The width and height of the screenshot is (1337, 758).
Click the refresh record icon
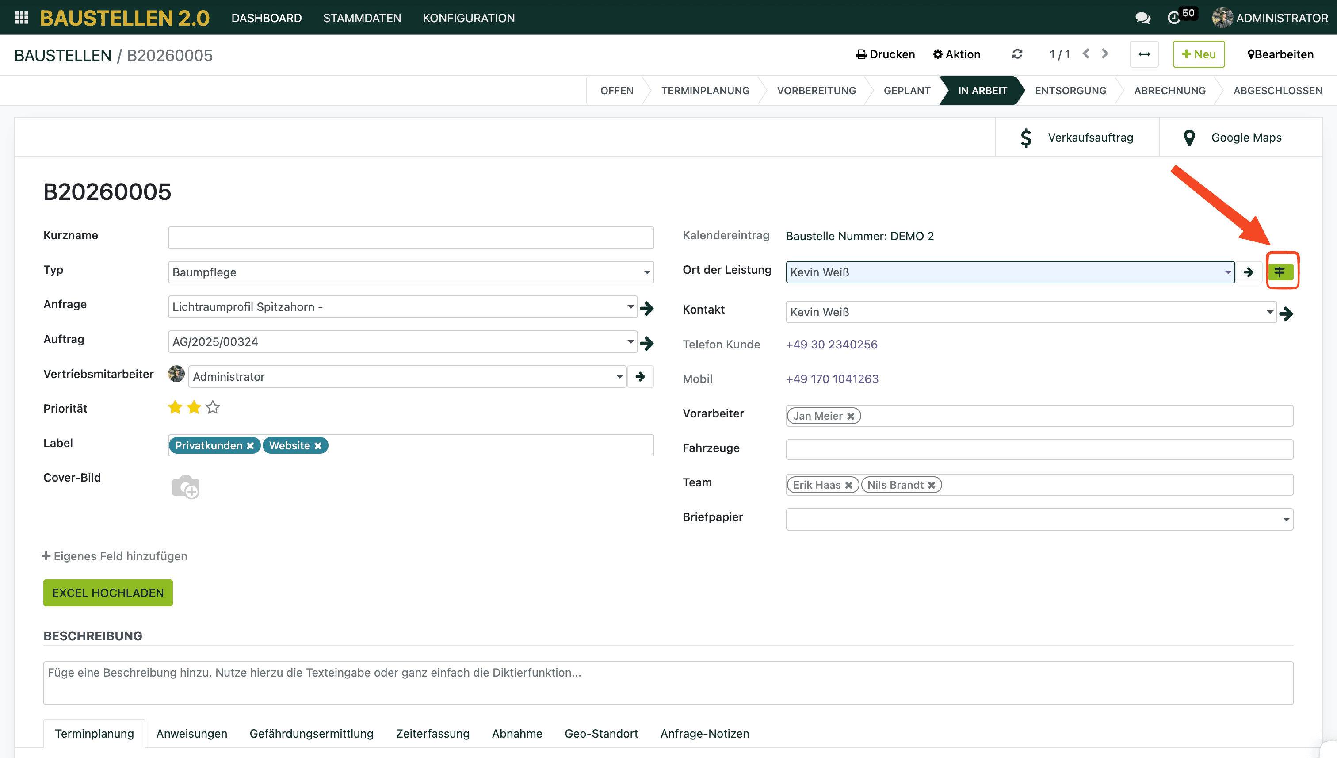click(1017, 54)
